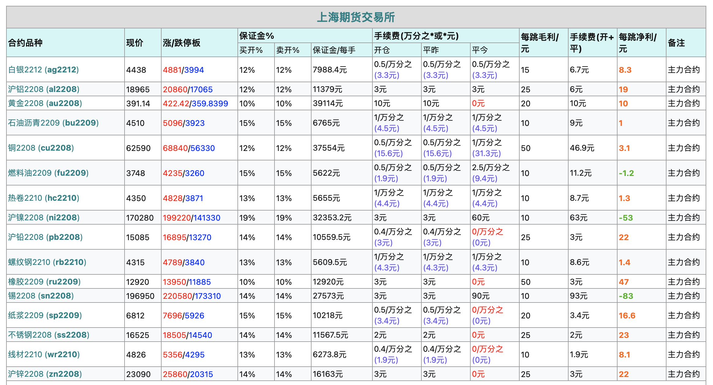Open the 纸浆2209 (sp2209) contract link

click(x=45, y=315)
